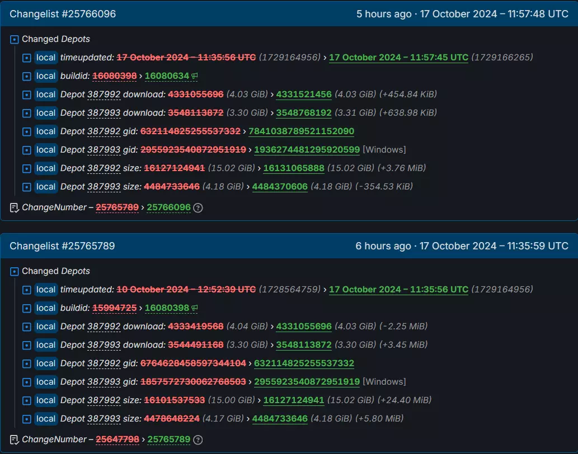This screenshot has height=454, width=578.
Task: Click the row icon for download 3548113872 new value
Action: [26, 345]
